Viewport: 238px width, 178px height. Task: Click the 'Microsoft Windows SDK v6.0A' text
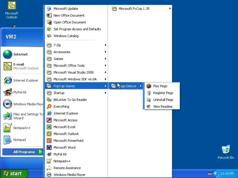pos(75,79)
